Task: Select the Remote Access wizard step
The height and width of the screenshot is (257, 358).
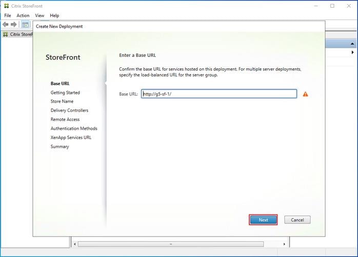Action: (65, 119)
